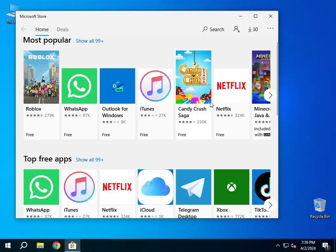Click the Microsoft Store taskbar icon

(x=73, y=245)
